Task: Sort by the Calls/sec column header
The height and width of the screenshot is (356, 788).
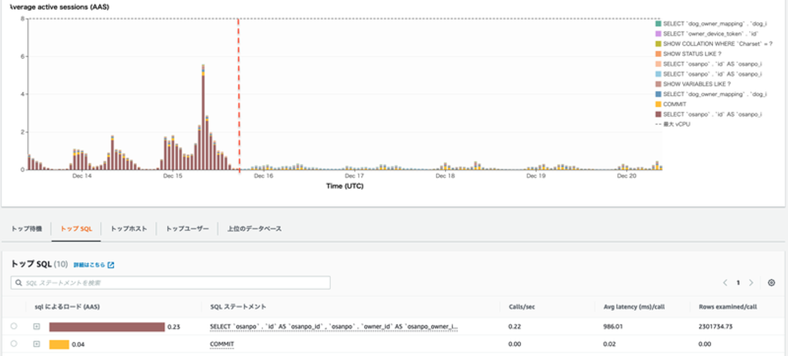Action: [522, 307]
